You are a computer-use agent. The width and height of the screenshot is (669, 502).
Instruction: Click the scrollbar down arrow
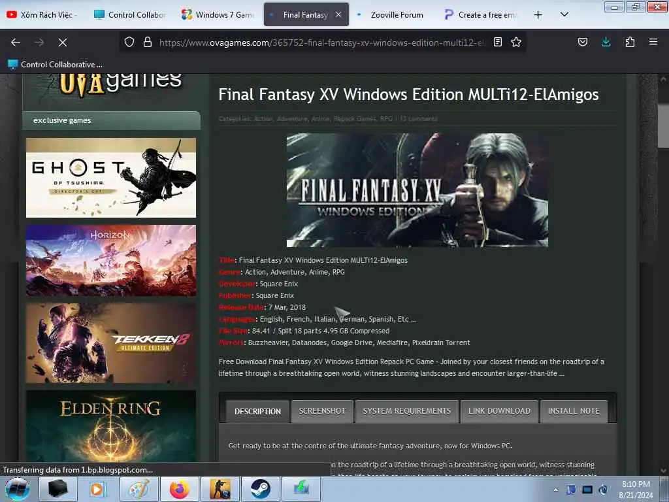coord(663,471)
